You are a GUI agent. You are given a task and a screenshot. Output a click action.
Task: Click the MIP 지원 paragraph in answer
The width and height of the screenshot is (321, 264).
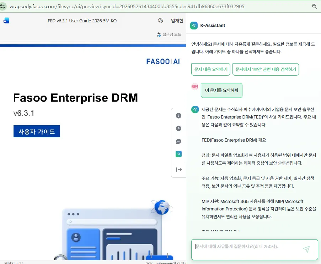point(259,209)
